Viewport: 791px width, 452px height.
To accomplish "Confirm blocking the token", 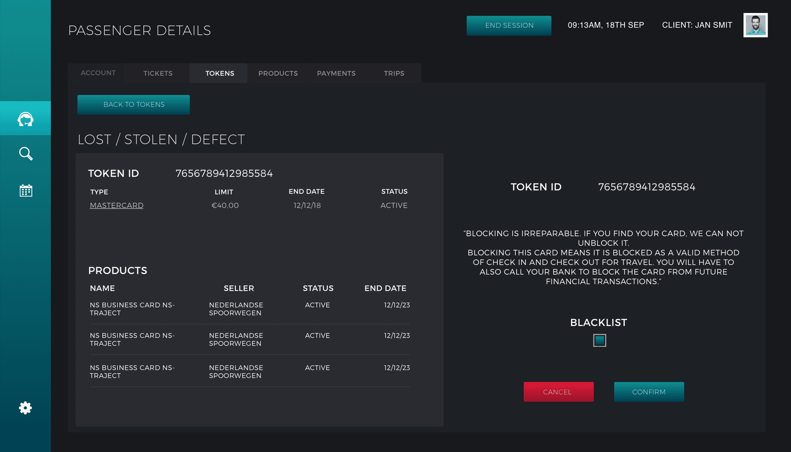I will tap(649, 392).
